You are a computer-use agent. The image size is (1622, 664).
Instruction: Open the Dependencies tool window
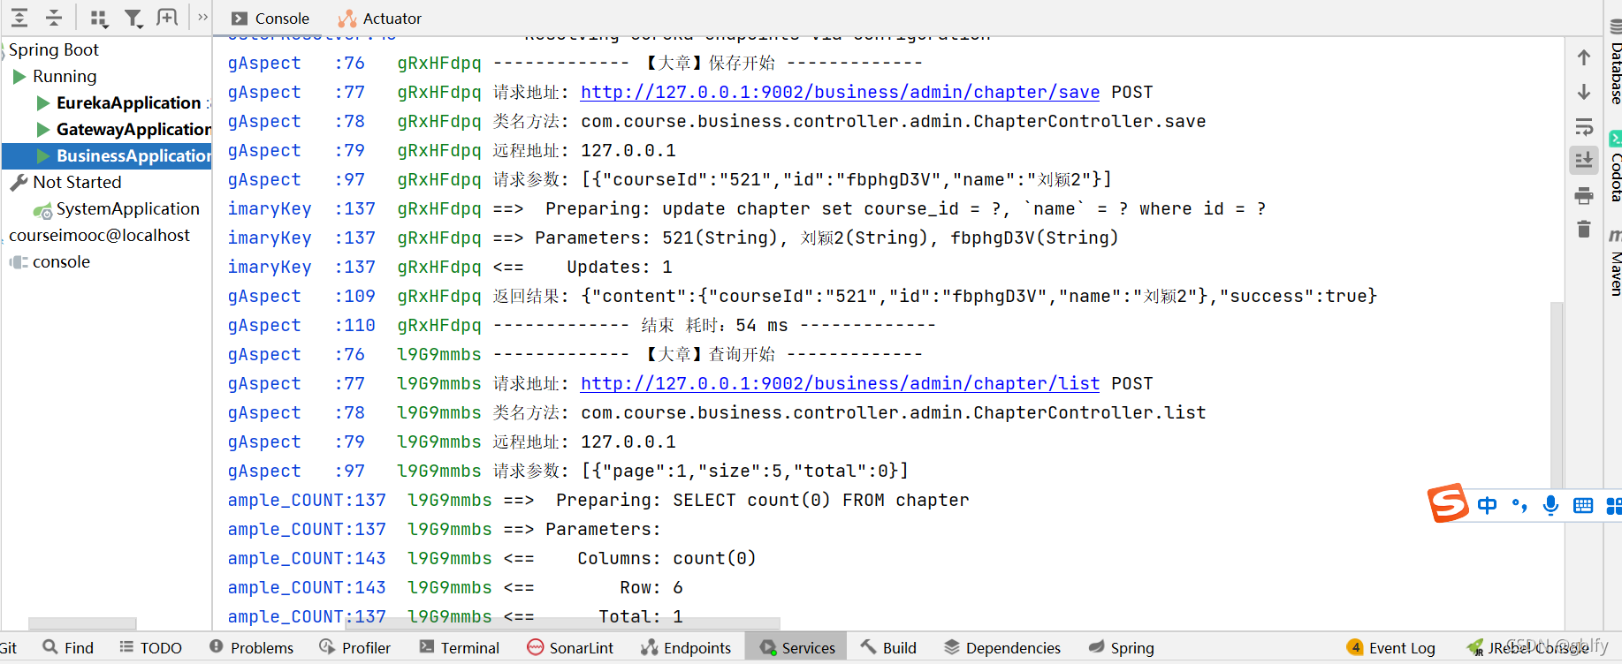click(x=1001, y=647)
